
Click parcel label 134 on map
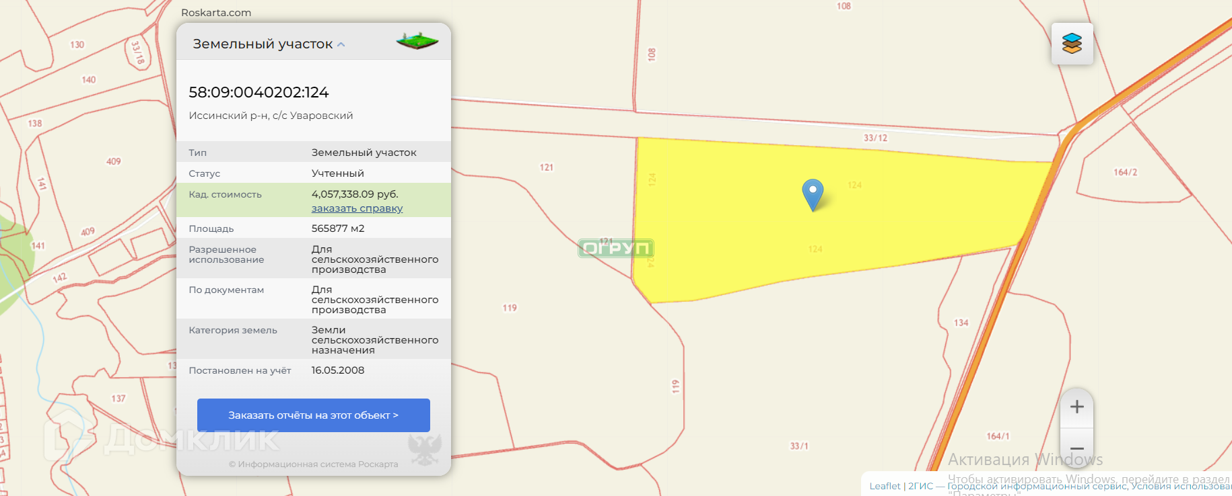click(961, 323)
